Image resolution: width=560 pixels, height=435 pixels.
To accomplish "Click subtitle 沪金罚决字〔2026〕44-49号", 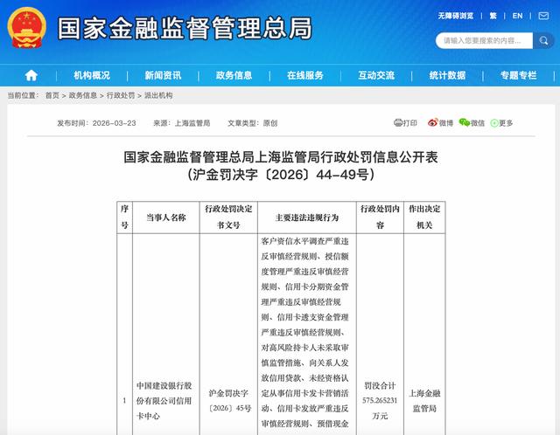I will pyautogui.click(x=281, y=175).
